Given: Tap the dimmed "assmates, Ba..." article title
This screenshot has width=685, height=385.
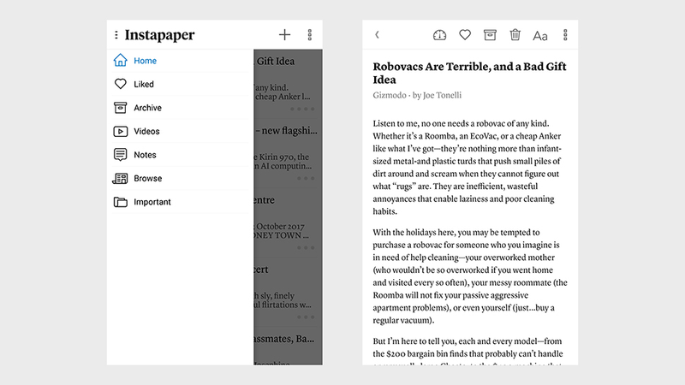Looking at the screenshot, I should [x=284, y=339].
